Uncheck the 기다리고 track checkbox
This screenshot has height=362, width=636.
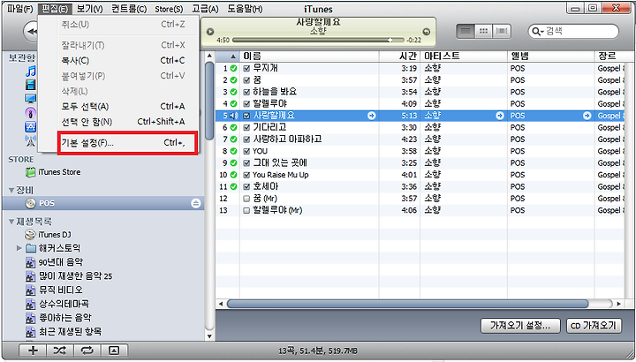[x=246, y=128]
